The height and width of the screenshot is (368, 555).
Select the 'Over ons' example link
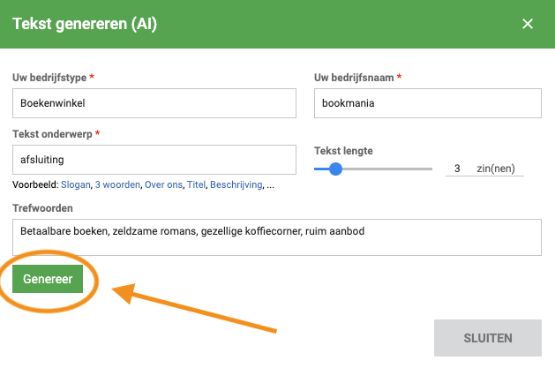tap(164, 185)
